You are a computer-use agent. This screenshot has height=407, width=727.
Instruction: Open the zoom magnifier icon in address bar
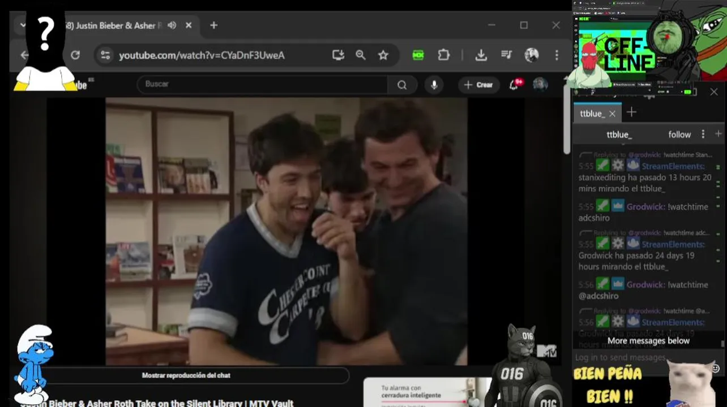point(361,55)
